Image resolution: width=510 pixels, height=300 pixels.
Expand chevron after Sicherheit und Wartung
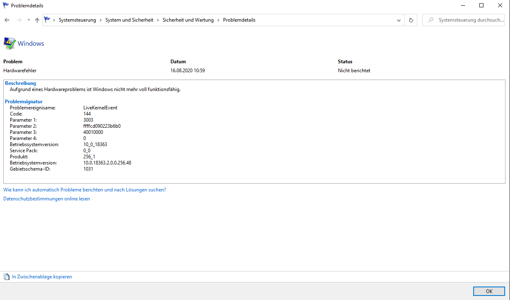click(218, 20)
